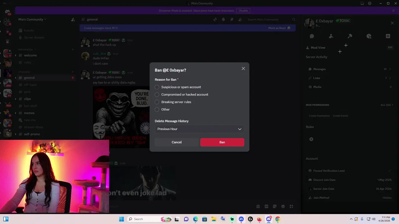Click the timeout clock icon in Mod View
Viewport: 399px width, 224px height.
(x=369, y=36)
